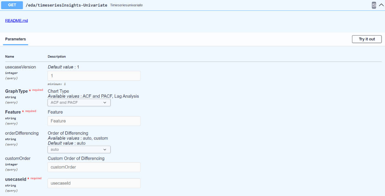Click the Name column header
This screenshot has height=196, width=385.
coord(10,56)
